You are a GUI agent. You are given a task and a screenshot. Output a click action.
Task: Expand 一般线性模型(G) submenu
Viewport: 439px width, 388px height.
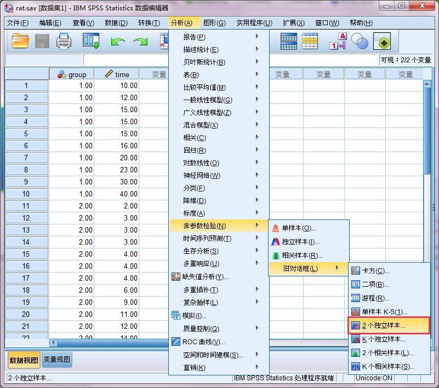coord(219,100)
